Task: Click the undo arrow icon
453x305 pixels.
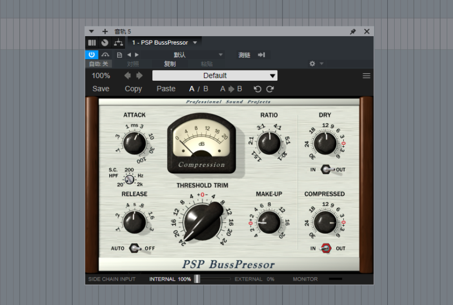Action: (258, 89)
